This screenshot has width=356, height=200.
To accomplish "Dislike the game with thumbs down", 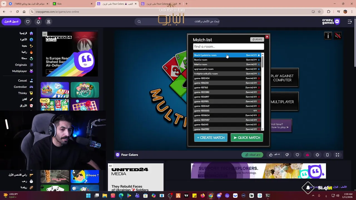I will 287,155.
